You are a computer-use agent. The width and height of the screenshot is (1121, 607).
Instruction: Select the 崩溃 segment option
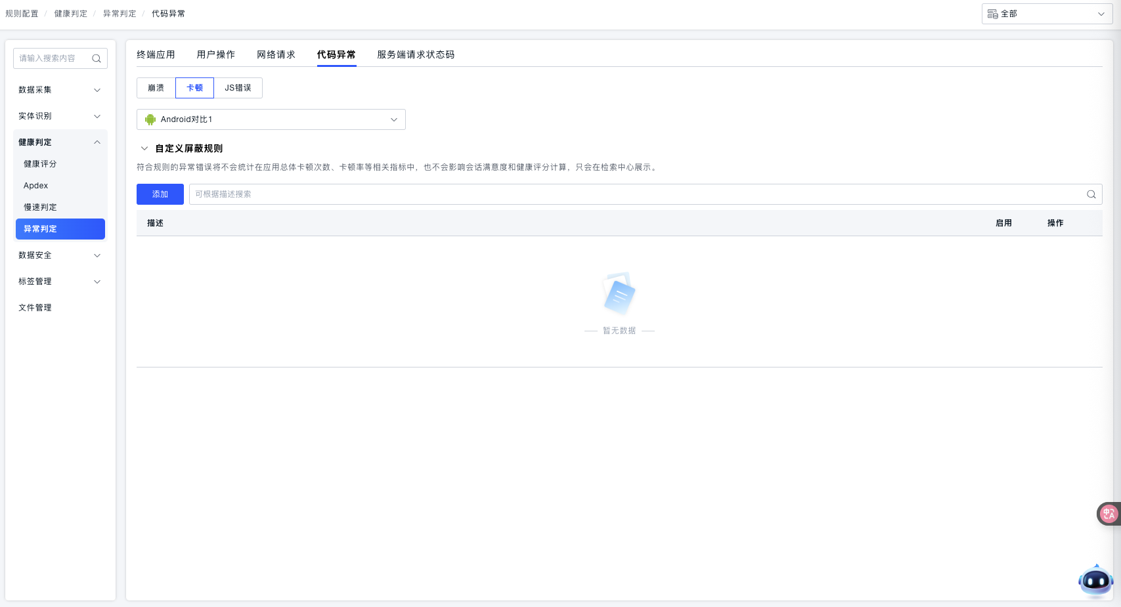(x=156, y=88)
